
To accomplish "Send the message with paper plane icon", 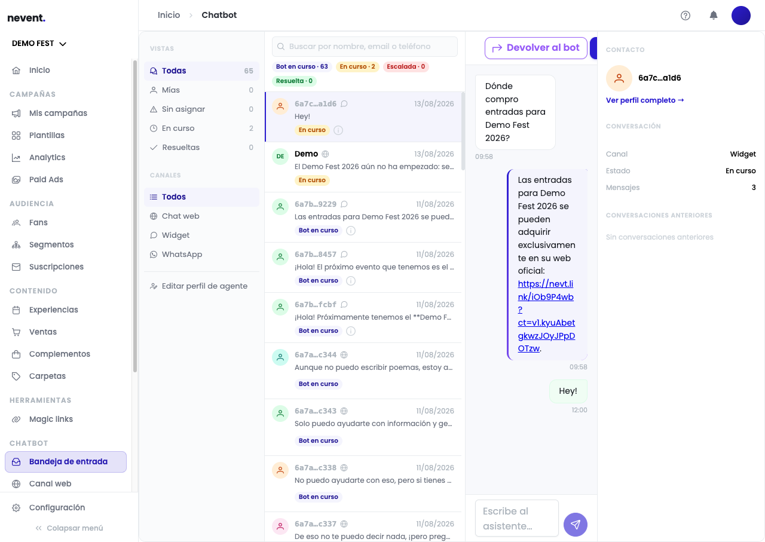I will click(x=576, y=525).
